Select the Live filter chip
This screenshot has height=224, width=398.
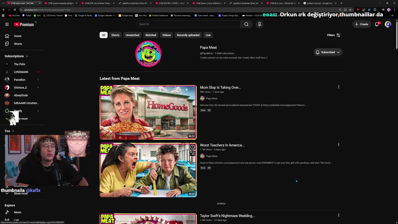click(x=208, y=35)
